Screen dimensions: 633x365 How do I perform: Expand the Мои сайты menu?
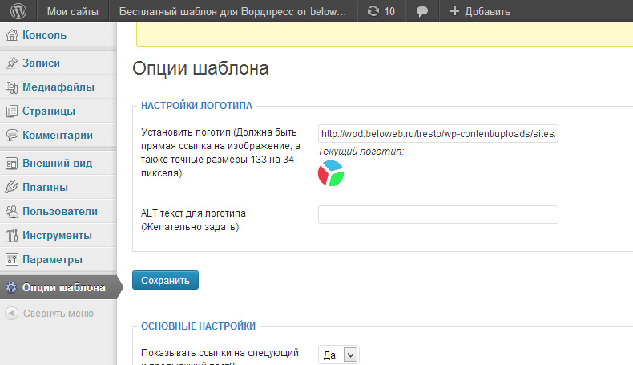point(72,11)
